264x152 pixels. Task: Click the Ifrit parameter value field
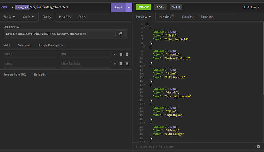85,54
